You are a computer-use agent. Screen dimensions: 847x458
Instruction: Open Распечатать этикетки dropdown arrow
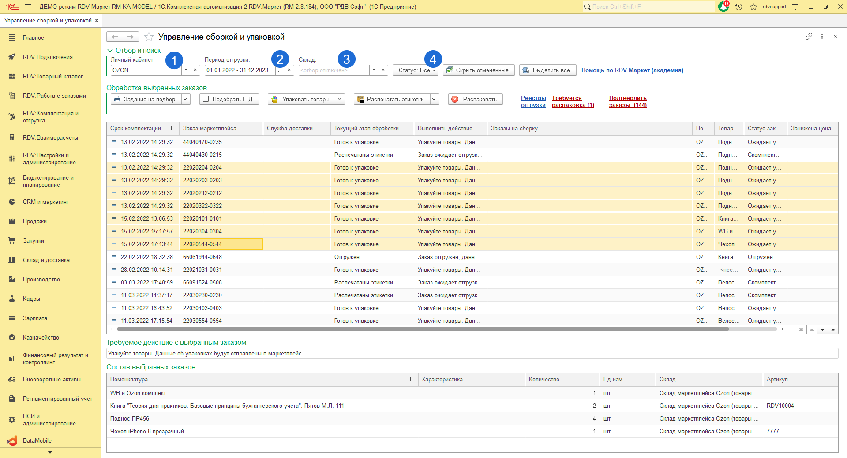pos(434,99)
